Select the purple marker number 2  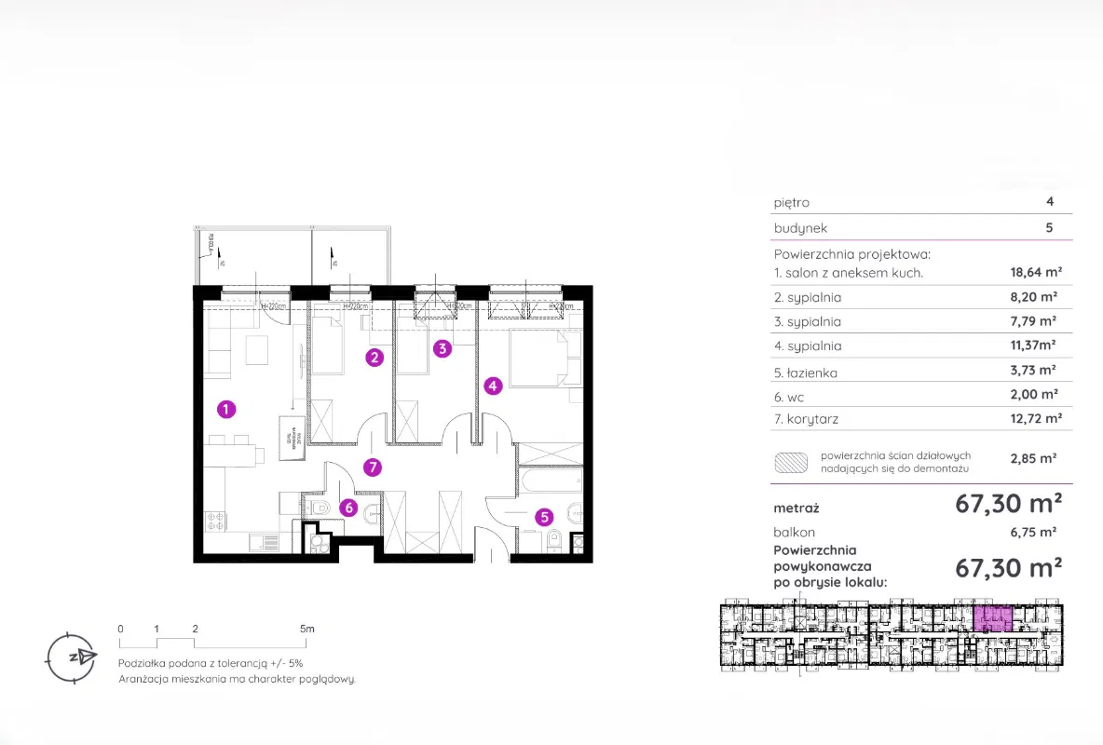tap(374, 357)
